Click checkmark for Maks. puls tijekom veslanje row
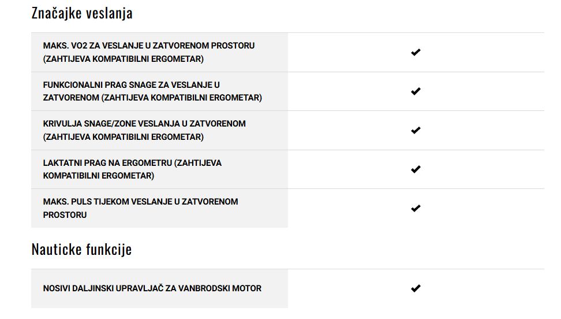Screen dimensions: 561x319 (416, 208)
